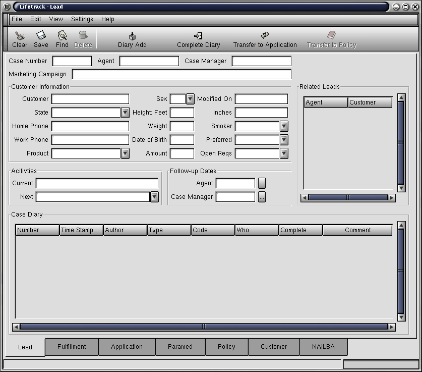
Task: Click the Transfer to Policy icon
Action: tap(332, 35)
